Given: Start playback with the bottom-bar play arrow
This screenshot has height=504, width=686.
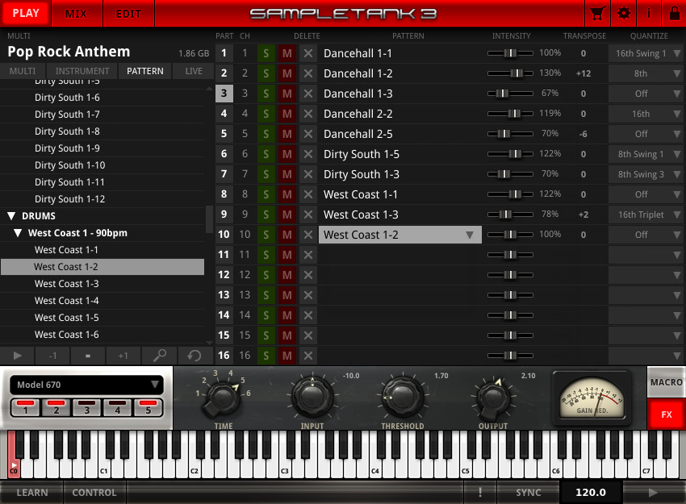Looking at the screenshot, I should [x=653, y=492].
